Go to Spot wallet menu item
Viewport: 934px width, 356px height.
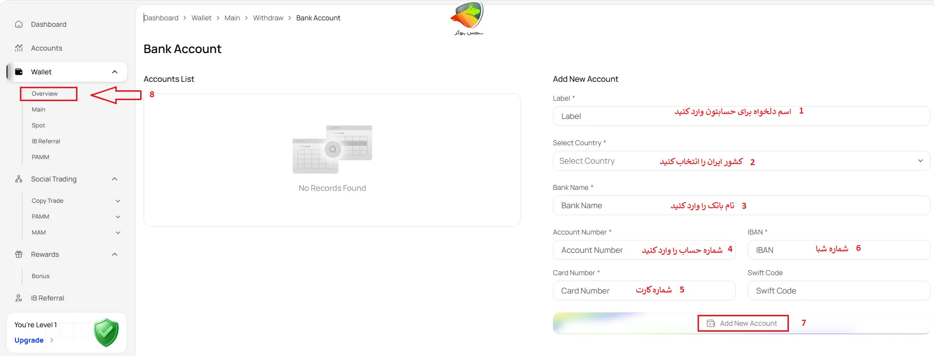(x=38, y=125)
